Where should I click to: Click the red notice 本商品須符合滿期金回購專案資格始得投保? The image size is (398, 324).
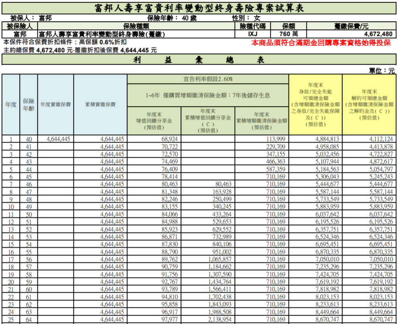click(321, 43)
